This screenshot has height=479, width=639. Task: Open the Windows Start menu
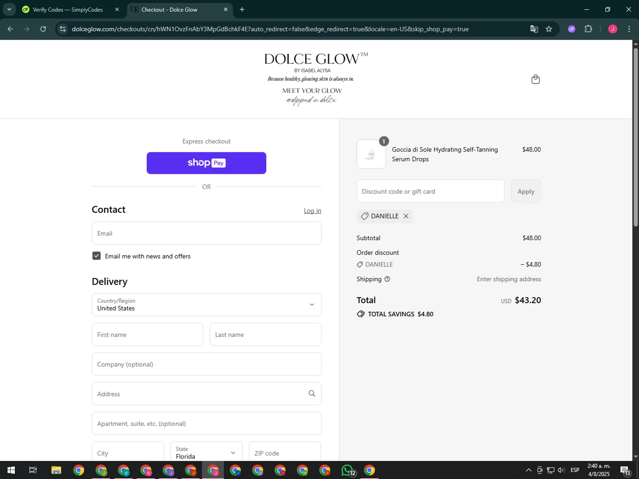click(x=11, y=470)
